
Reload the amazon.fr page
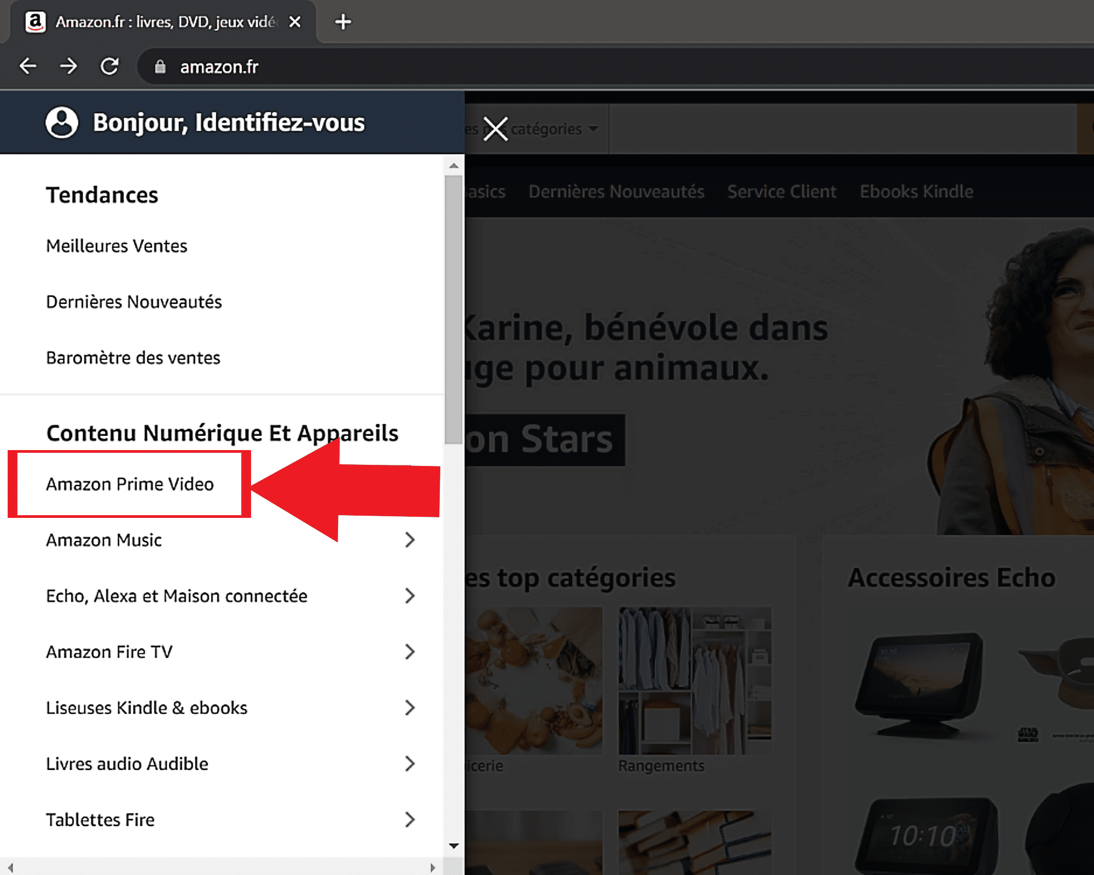coord(109,66)
